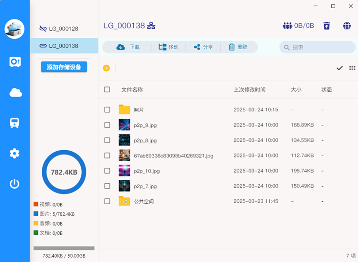Open the 67ab69336c83098b40269321.jpg thumbnail

pyautogui.click(x=125, y=156)
